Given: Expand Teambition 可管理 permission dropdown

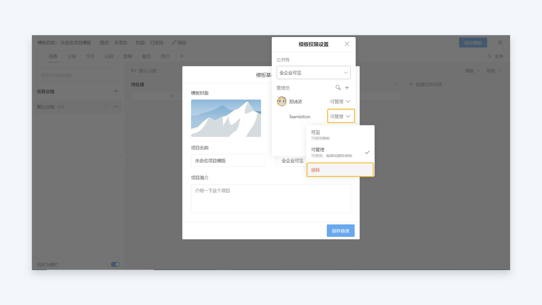Looking at the screenshot, I should click(341, 116).
